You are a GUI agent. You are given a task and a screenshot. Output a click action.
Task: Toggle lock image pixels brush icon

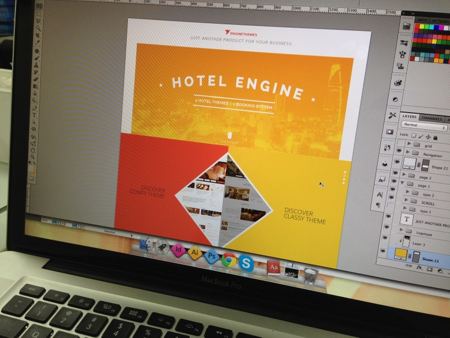[x=421, y=136]
